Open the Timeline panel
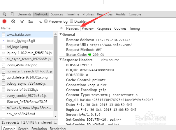Screen dimensions: 176x130 click(x=73, y=14)
